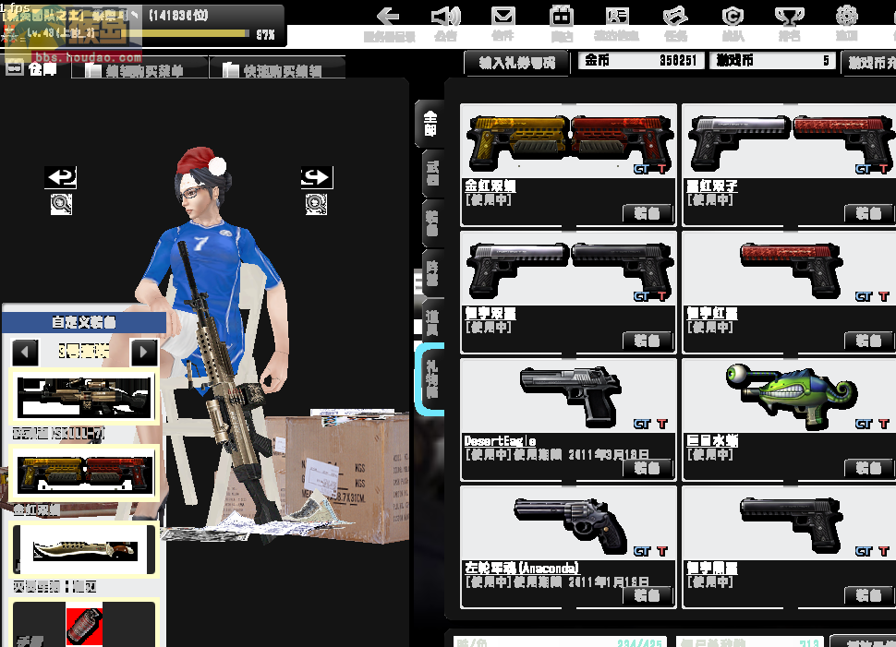Click the magnifier under the right rotate arrow

(x=316, y=204)
